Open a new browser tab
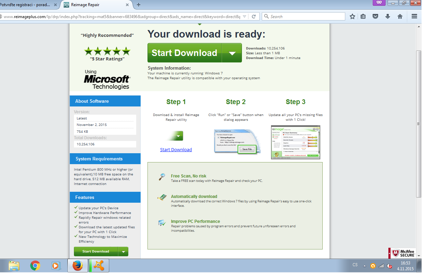The height and width of the screenshot is (273, 438). click(139, 5)
